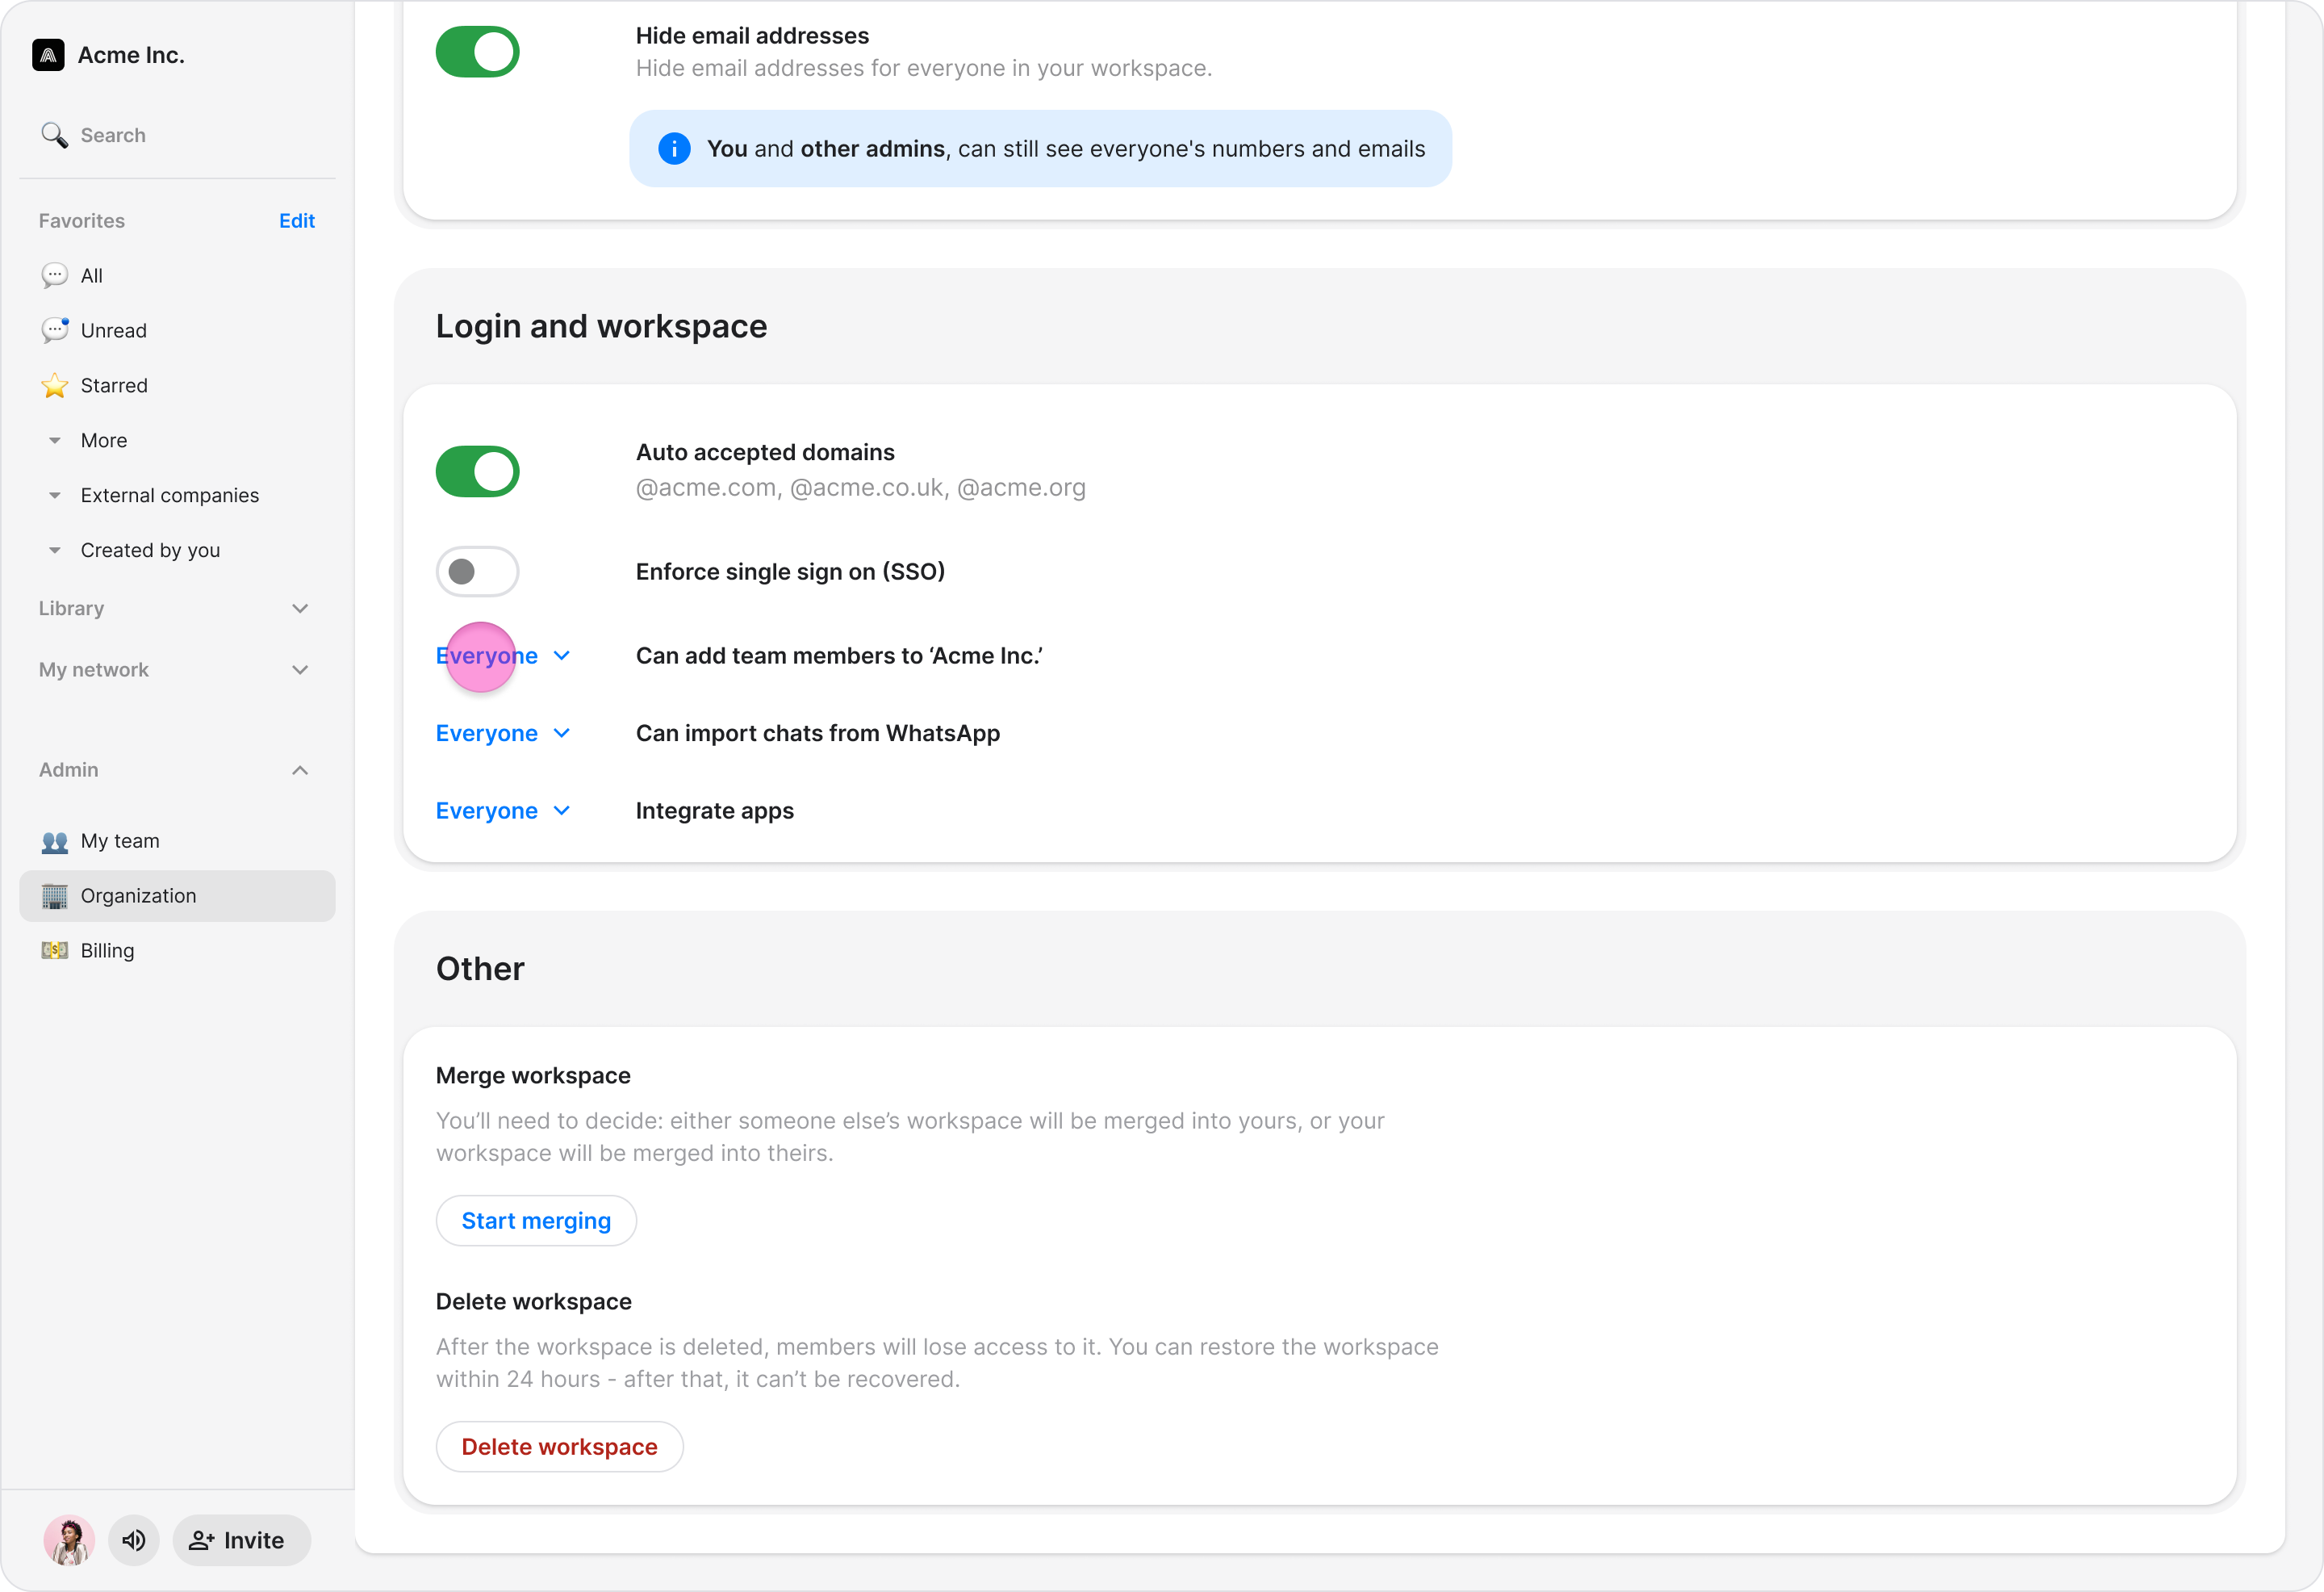Open Everyone dropdown for WhatsApp chat import
The height and width of the screenshot is (1592, 2324).
(x=502, y=734)
